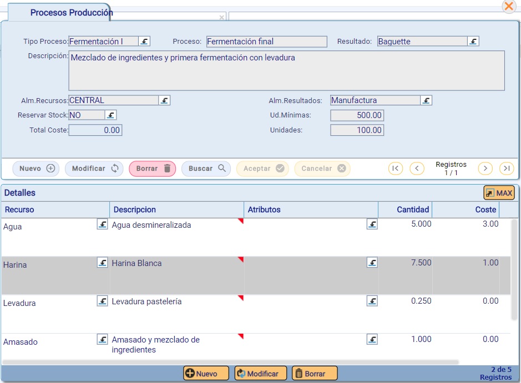Click the Alm.Recursos field showing CENTRAL
This screenshot has height=383, width=521.
tap(114, 100)
